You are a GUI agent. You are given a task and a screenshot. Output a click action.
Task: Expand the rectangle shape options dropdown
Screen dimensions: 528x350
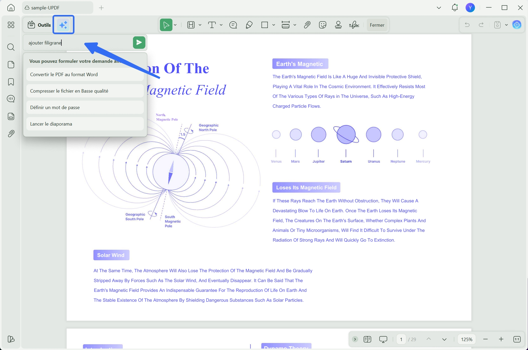pyautogui.click(x=274, y=25)
